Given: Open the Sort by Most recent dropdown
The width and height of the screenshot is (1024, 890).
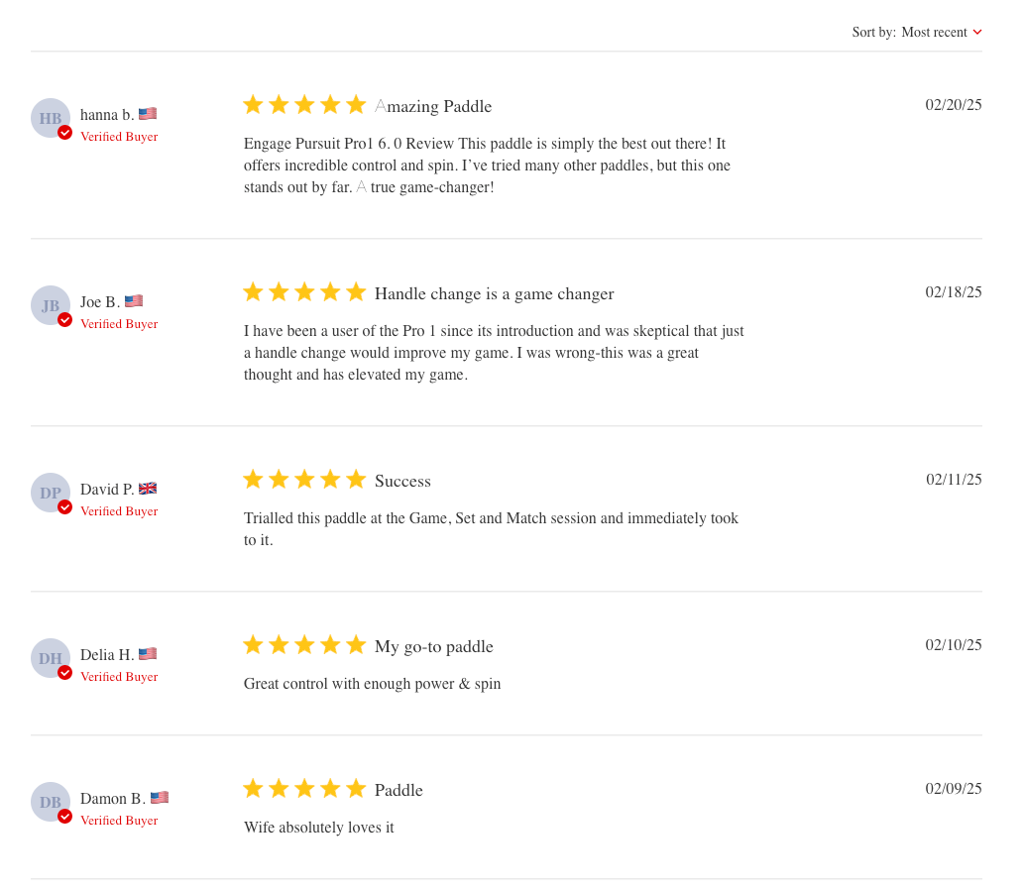Looking at the screenshot, I should [933, 33].
